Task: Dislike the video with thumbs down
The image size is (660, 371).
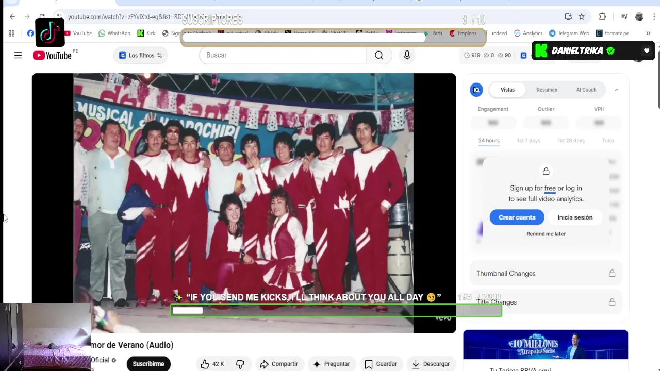Action: click(240, 364)
